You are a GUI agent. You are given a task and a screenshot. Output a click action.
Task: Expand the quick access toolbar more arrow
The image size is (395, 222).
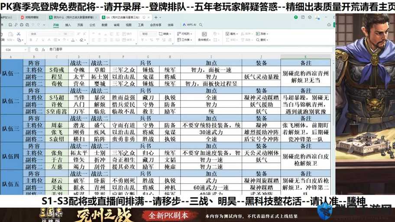tap(44, 25)
